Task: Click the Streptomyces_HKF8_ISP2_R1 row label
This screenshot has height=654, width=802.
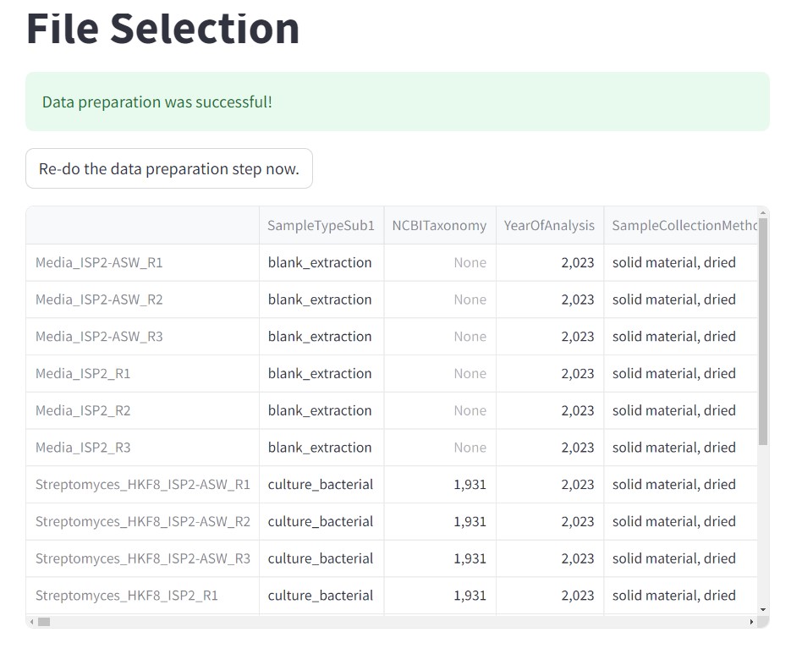Action: tap(126, 596)
